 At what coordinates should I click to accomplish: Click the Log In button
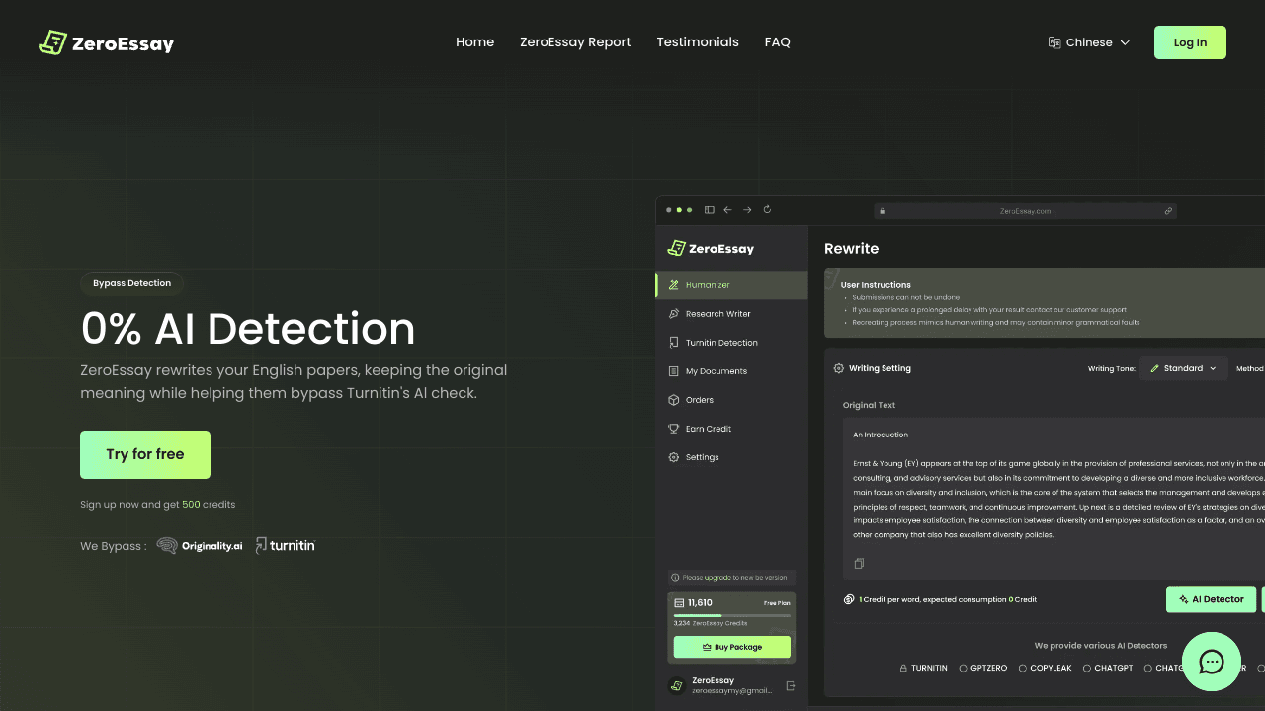point(1190,42)
